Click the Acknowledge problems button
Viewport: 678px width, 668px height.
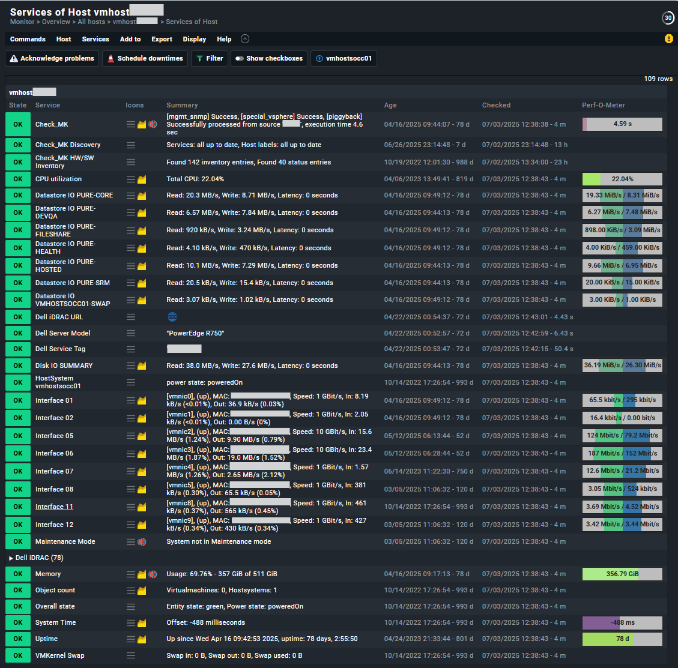(52, 59)
